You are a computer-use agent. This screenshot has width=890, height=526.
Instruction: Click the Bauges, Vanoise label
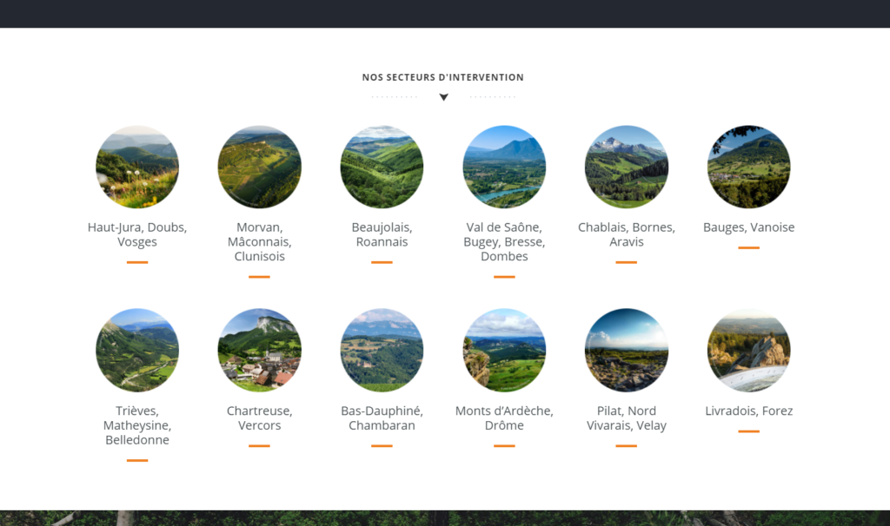(748, 227)
